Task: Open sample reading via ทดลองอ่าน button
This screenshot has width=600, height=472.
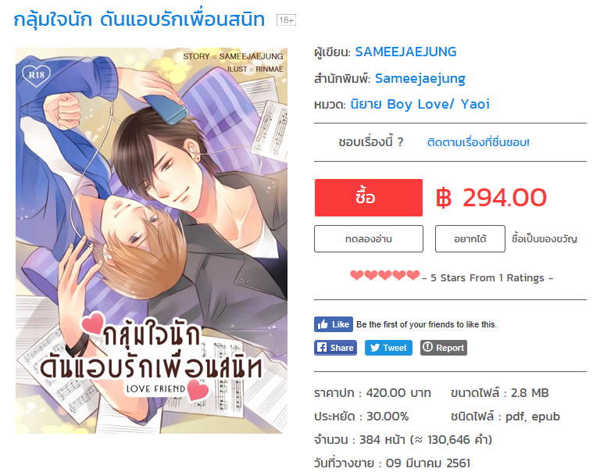Action: (x=369, y=239)
